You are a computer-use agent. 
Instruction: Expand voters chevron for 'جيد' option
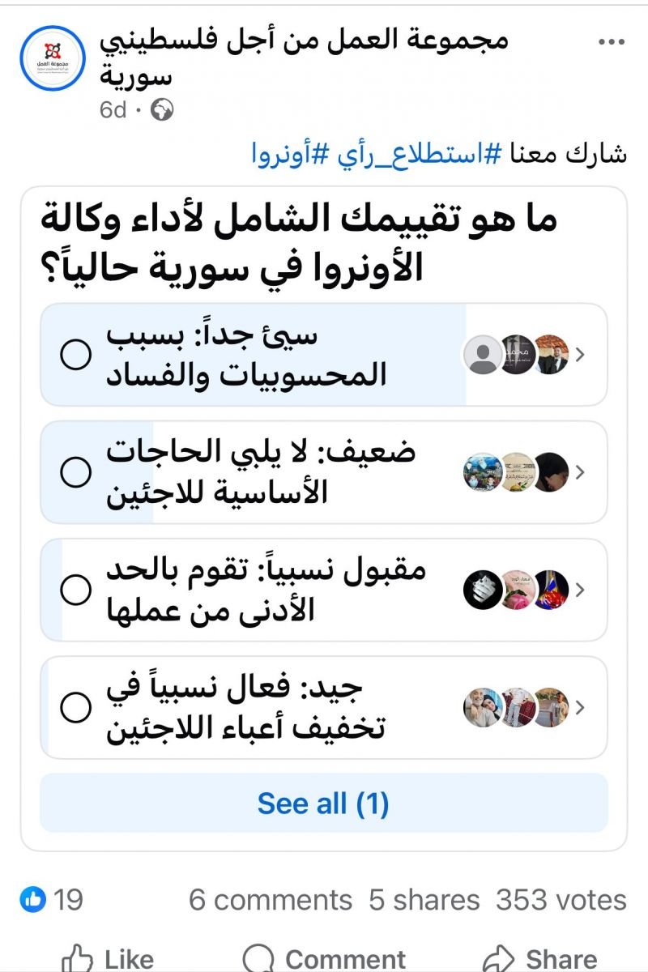coord(581,707)
